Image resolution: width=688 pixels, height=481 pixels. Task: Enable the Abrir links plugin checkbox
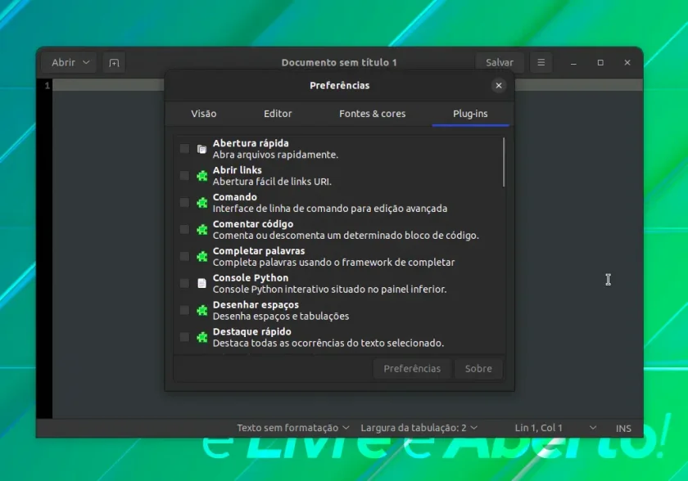[x=185, y=176]
